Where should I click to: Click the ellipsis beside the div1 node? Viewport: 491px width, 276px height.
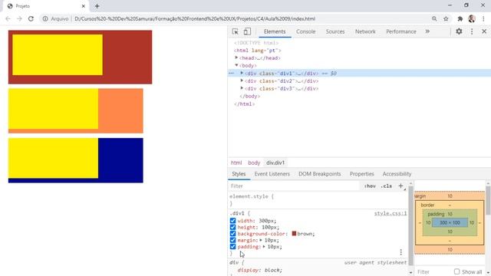232,74
